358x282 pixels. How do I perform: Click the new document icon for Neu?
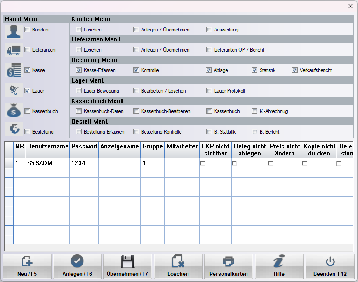(x=27, y=261)
